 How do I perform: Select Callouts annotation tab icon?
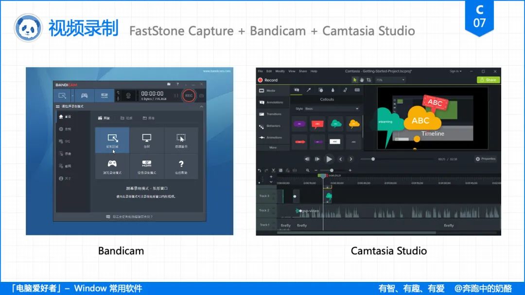(x=297, y=90)
